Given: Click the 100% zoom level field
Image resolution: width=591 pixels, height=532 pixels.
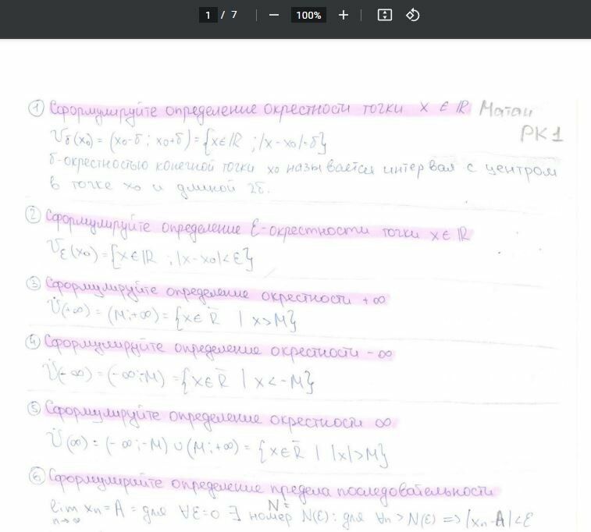Looking at the screenshot, I should click(x=308, y=15).
